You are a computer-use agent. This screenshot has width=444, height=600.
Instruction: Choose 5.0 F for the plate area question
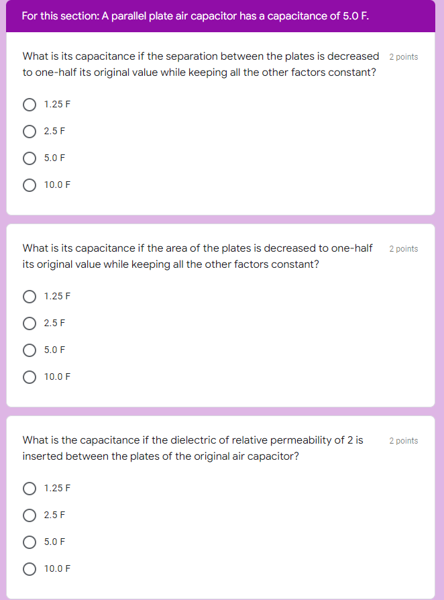[x=30, y=350]
